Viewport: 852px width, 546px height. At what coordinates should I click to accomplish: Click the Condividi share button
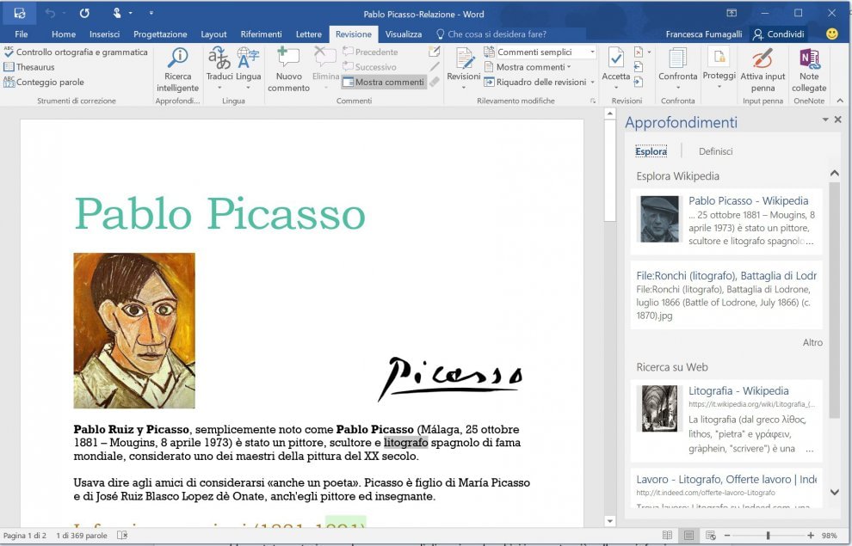pos(778,34)
